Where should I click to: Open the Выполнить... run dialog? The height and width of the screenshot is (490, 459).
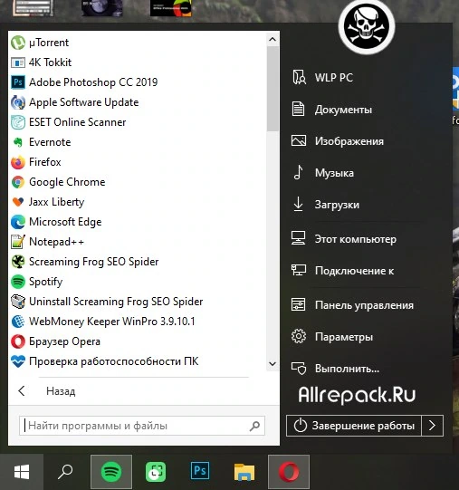coord(335,369)
